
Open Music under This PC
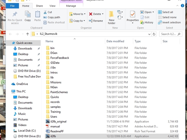20,114
